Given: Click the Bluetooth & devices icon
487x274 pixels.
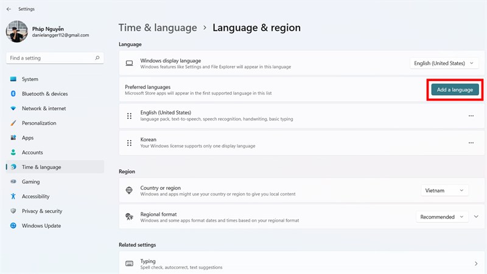Looking at the screenshot, I should [x=13, y=94].
